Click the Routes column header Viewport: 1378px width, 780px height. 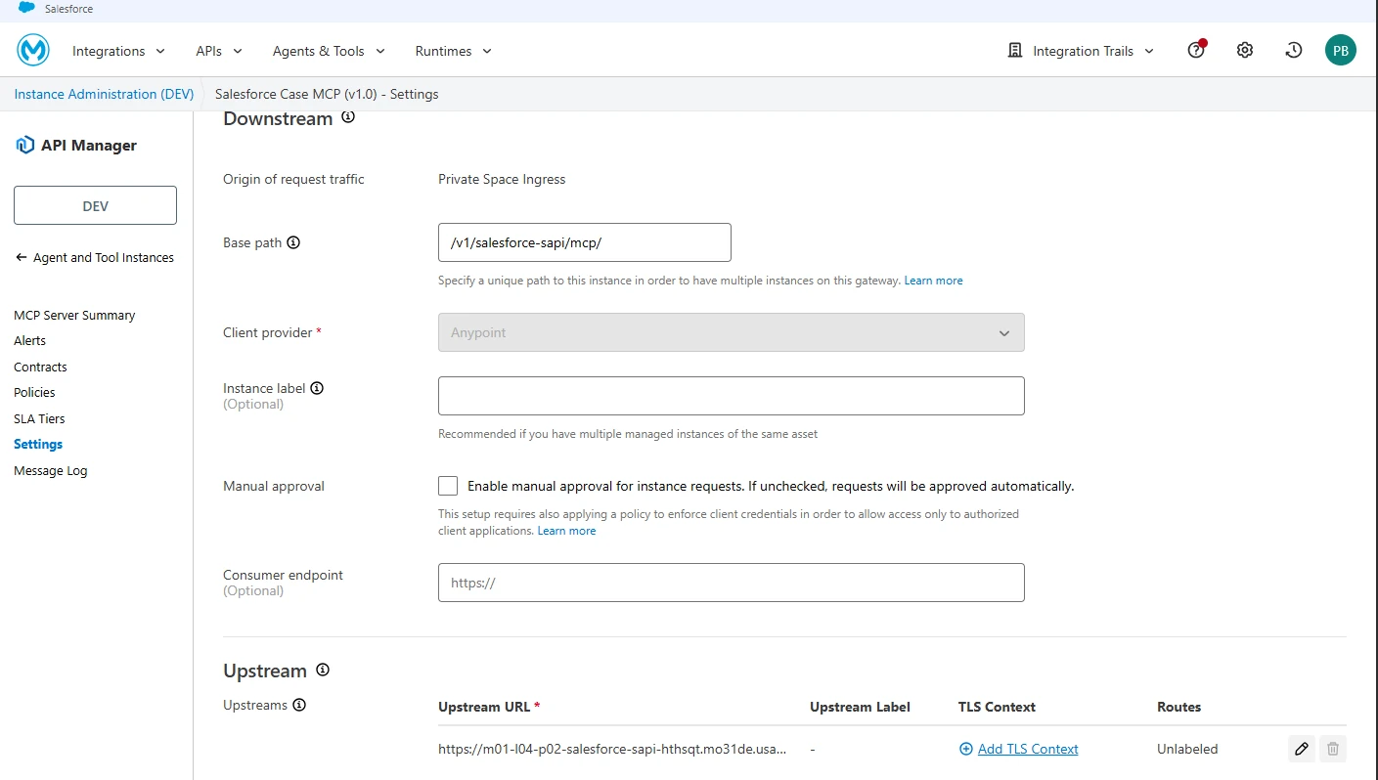[1178, 707]
